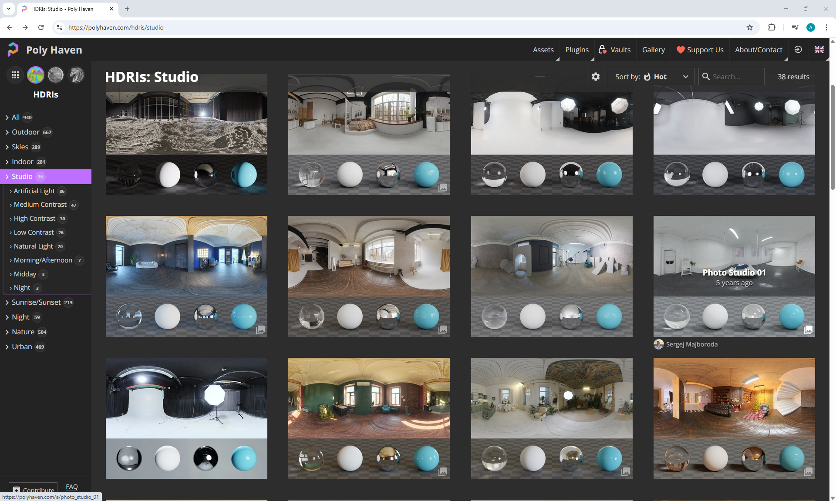
Task: Open the Sort by Hot dropdown
Action: click(651, 77)
